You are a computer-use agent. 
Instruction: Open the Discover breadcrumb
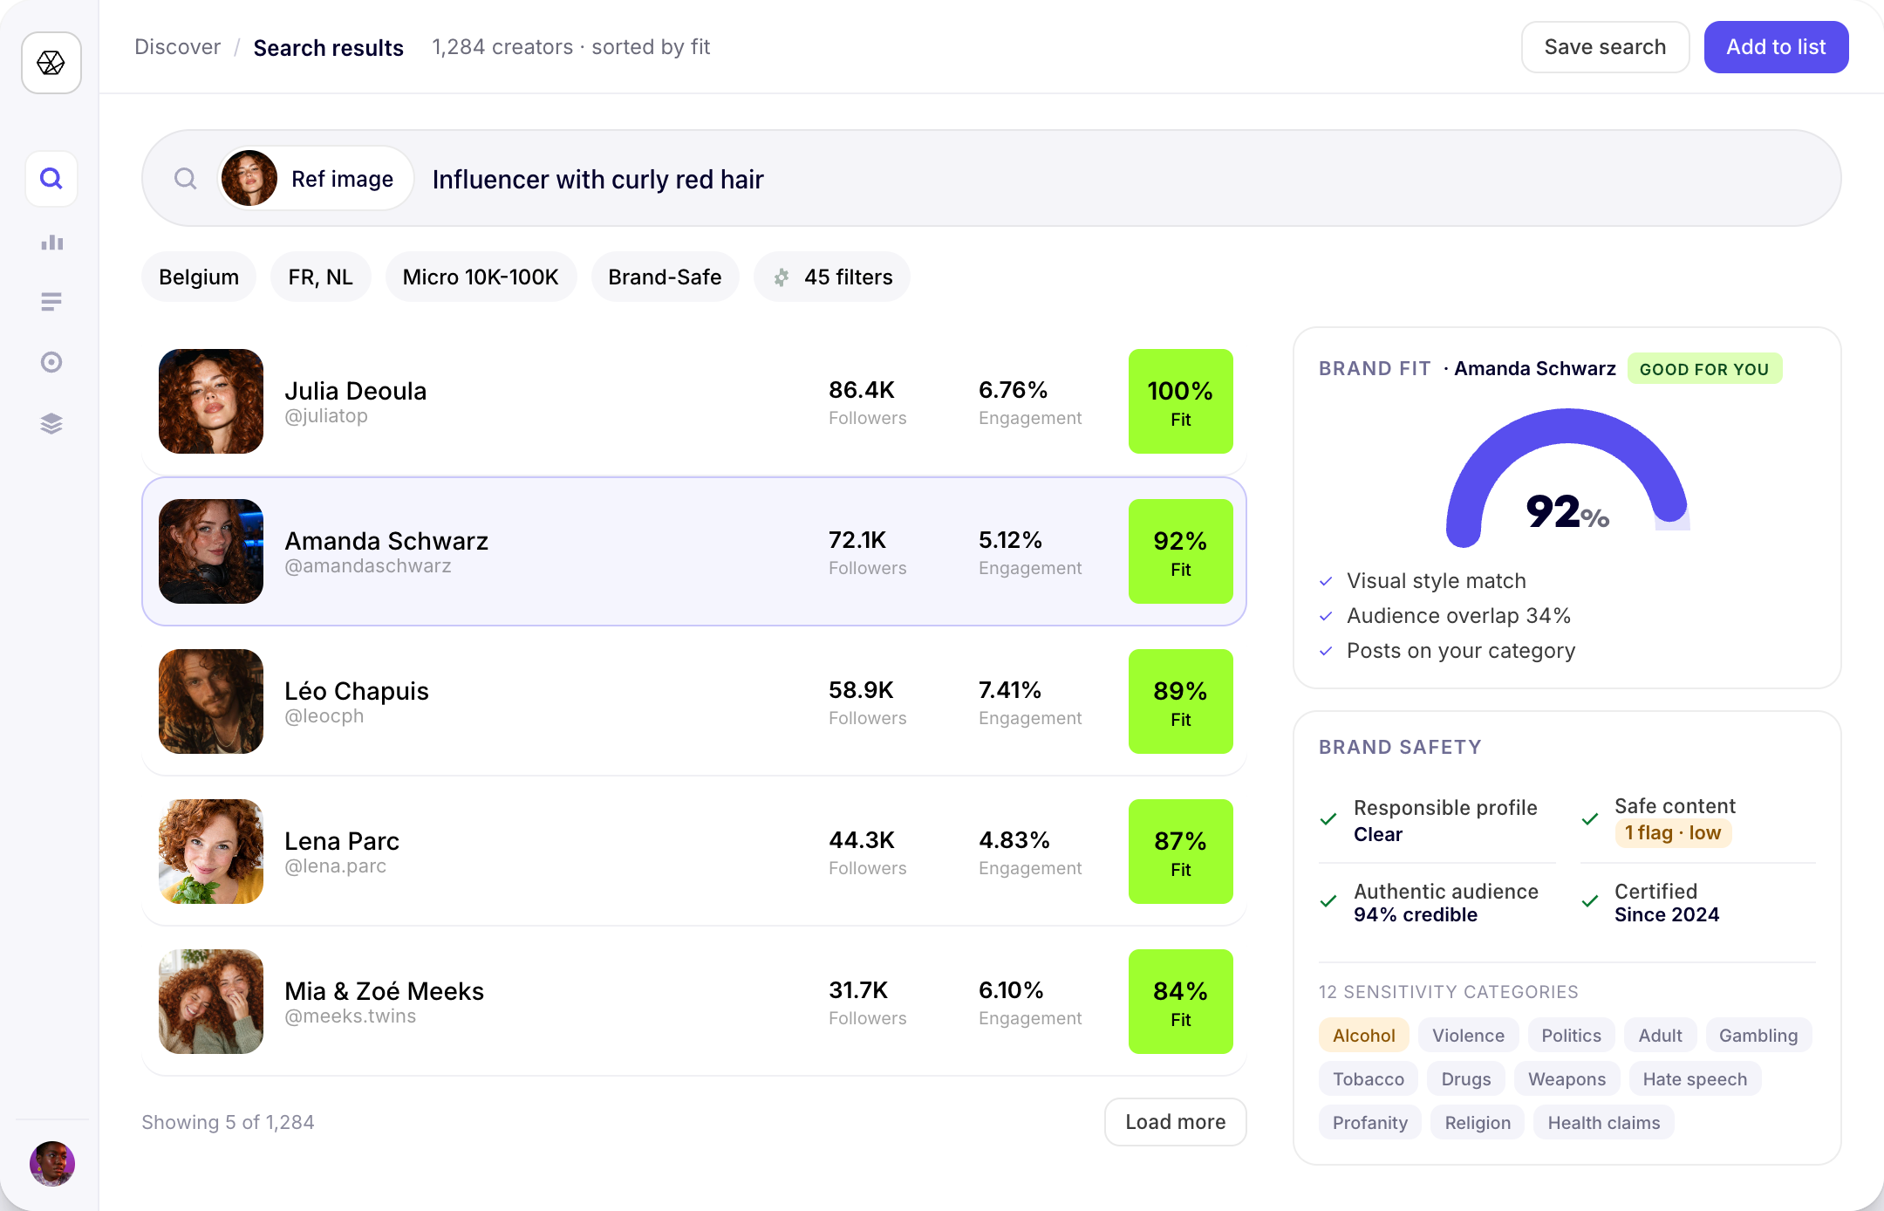[178, 47]
